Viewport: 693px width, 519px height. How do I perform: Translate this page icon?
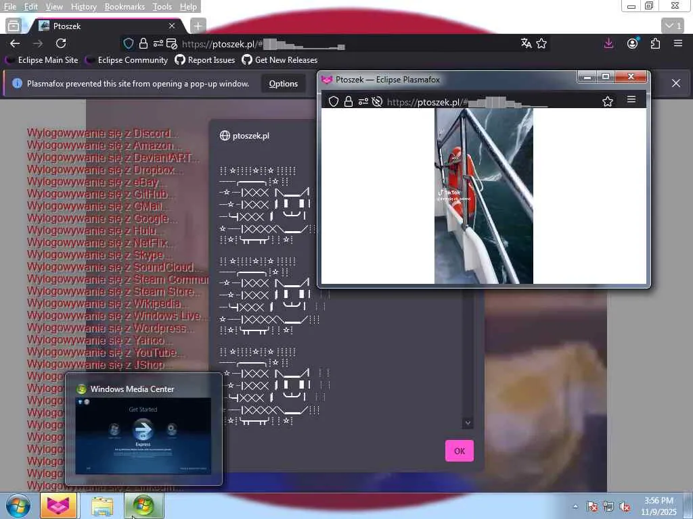click(526, 43)
